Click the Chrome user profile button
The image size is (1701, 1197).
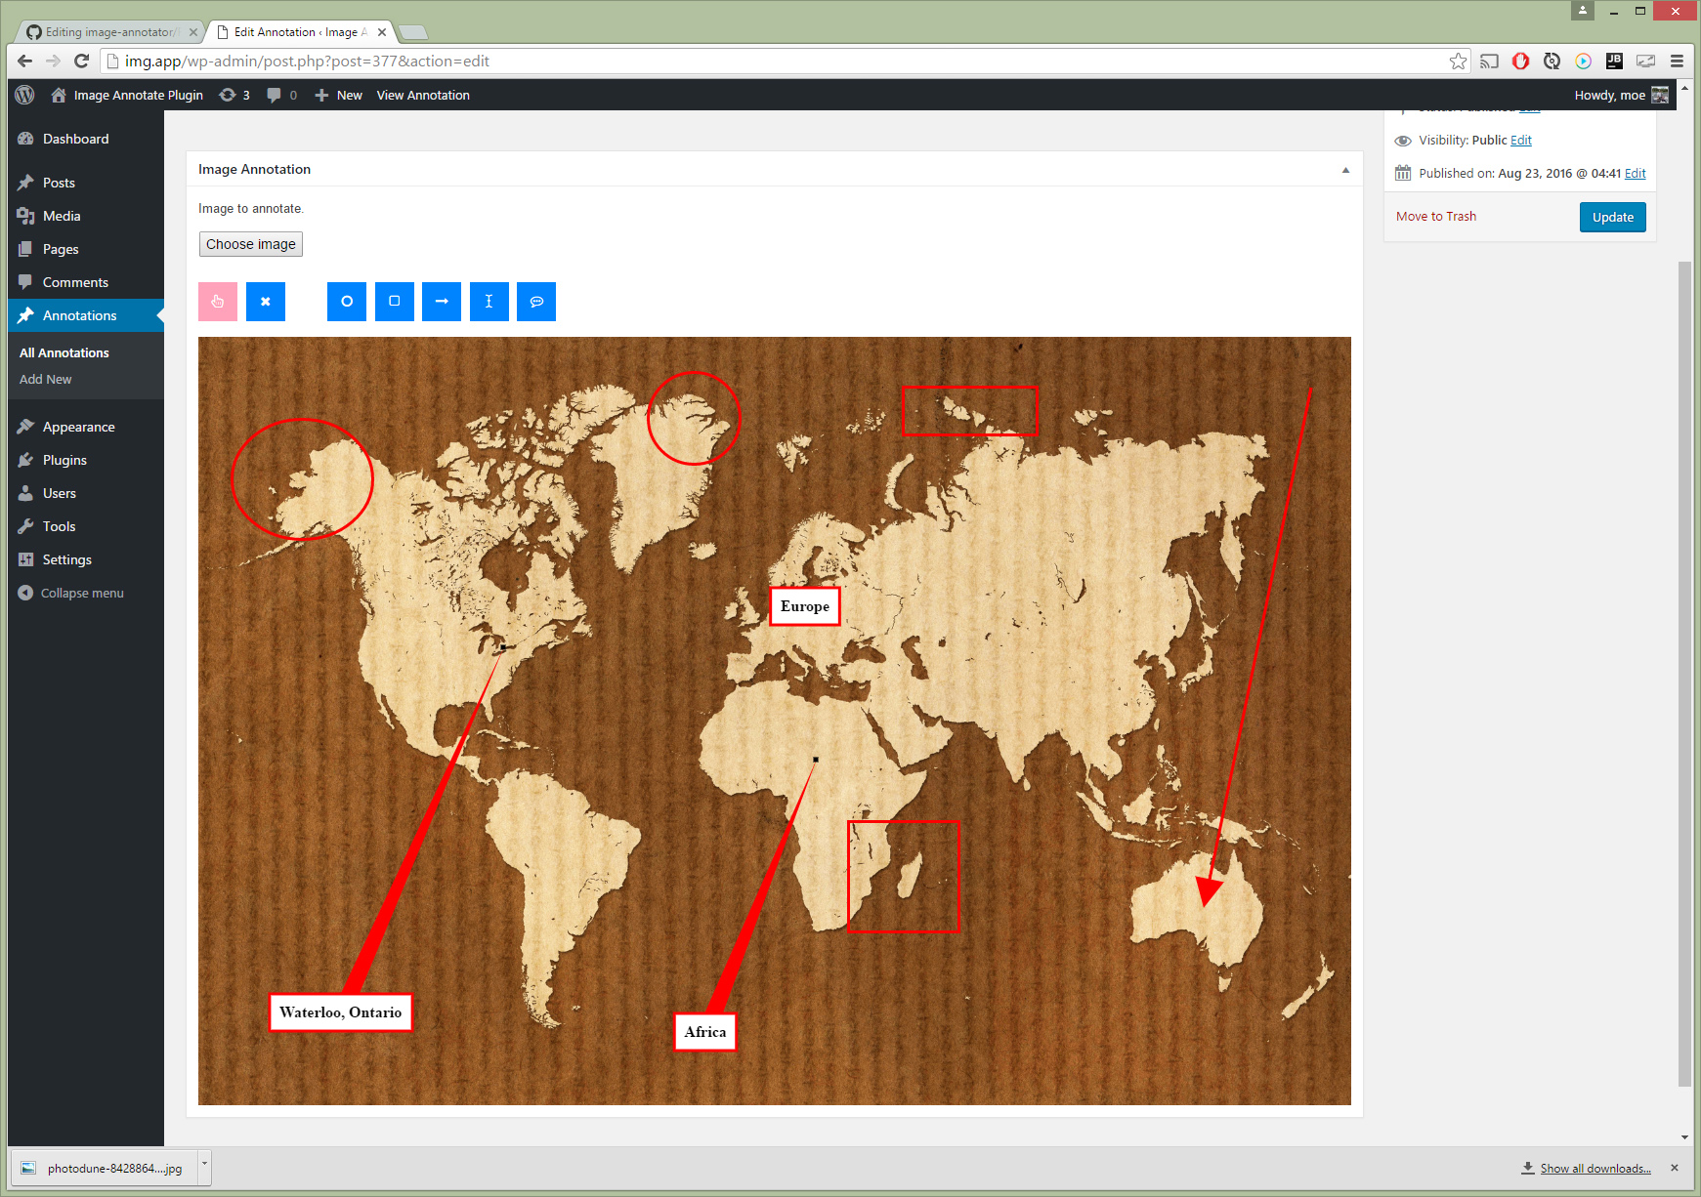1583,11
